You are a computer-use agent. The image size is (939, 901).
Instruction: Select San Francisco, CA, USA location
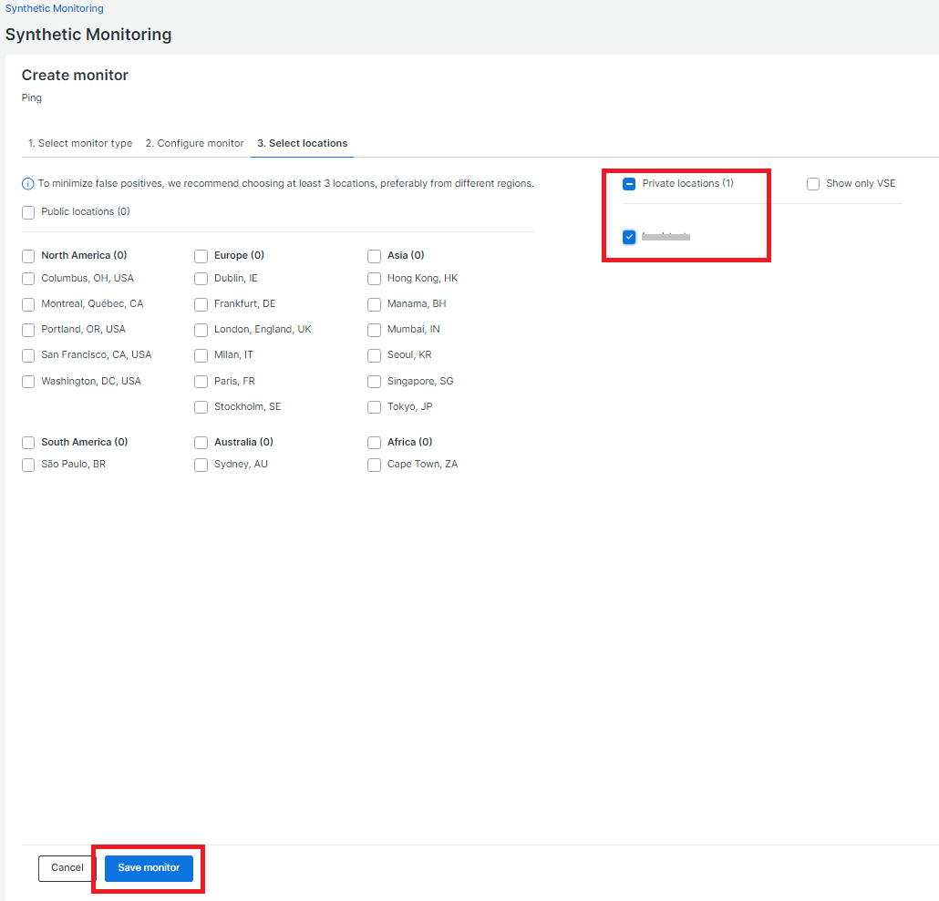click(28, 355)
